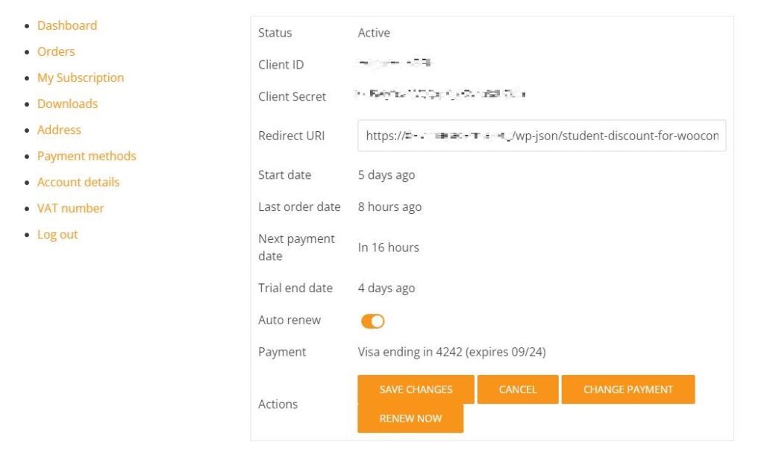Hit the Renew Now button
Viewport: 764px width, 454px height.
[x=410, y=418]
